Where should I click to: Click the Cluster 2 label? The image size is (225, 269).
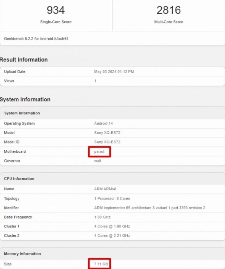click(12, 236)
